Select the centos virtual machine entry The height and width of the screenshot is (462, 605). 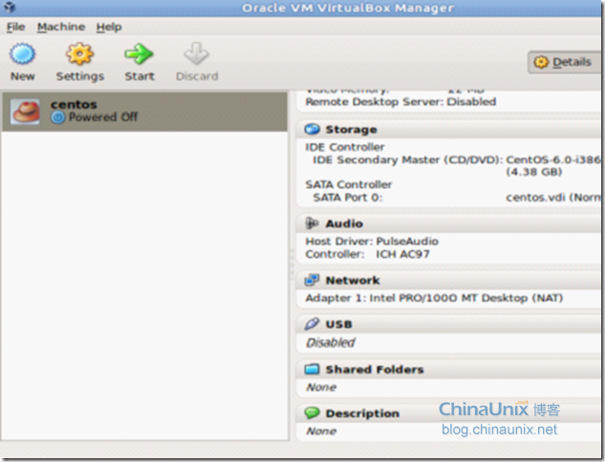coord(144,112)
